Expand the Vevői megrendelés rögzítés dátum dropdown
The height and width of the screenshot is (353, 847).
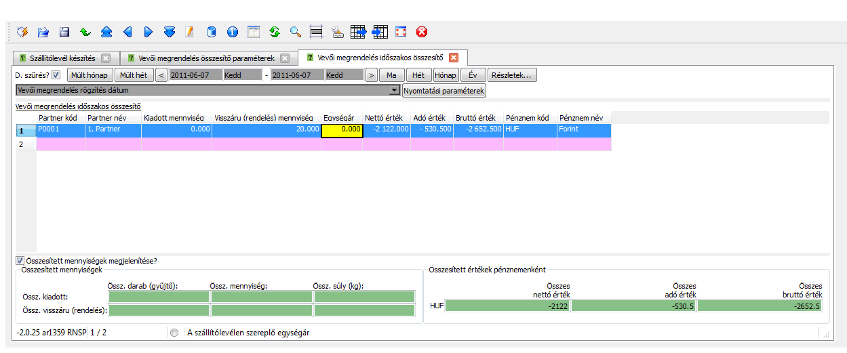tap(395, 90)
